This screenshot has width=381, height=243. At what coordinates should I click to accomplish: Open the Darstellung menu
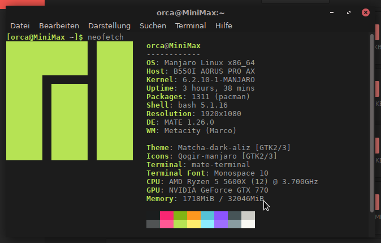pos(109,26)
